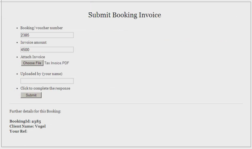Click the Client Name: Vogel text
This screenshot has height=149, width=252.
pos(28,126)
